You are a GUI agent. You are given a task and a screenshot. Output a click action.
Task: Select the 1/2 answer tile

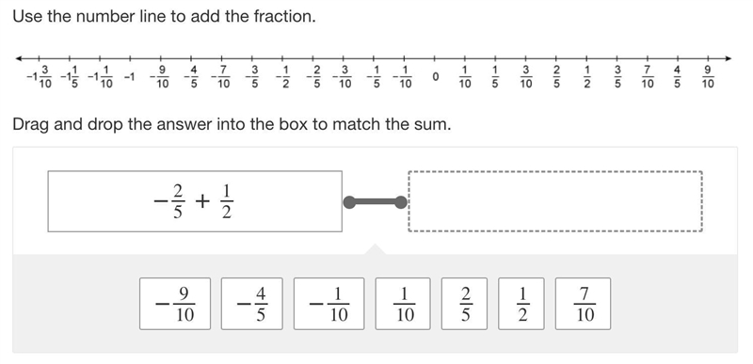(521, 304)
